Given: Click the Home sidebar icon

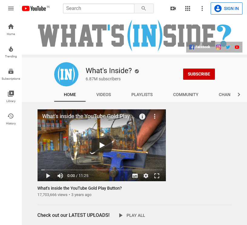Looking at the screenshot, I should pos(11,30).
